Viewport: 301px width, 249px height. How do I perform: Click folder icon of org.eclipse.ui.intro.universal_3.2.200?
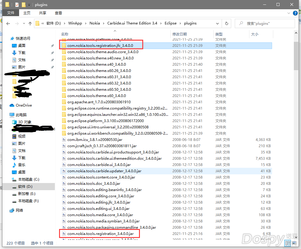[64, 127]
